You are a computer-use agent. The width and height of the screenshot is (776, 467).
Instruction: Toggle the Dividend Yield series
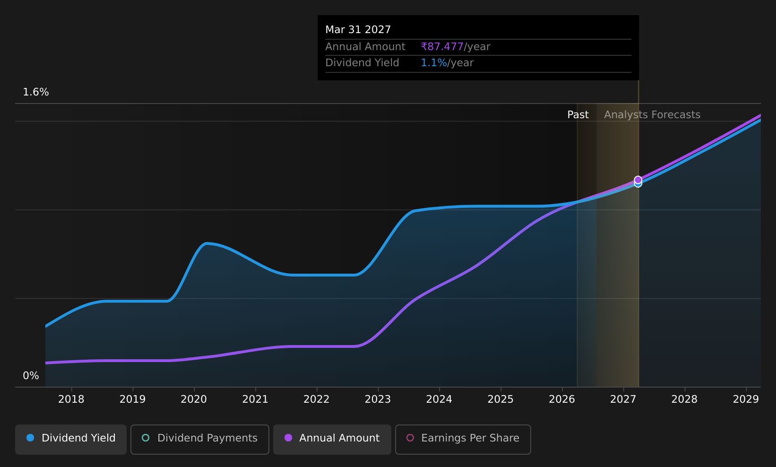tap(71, 439)
